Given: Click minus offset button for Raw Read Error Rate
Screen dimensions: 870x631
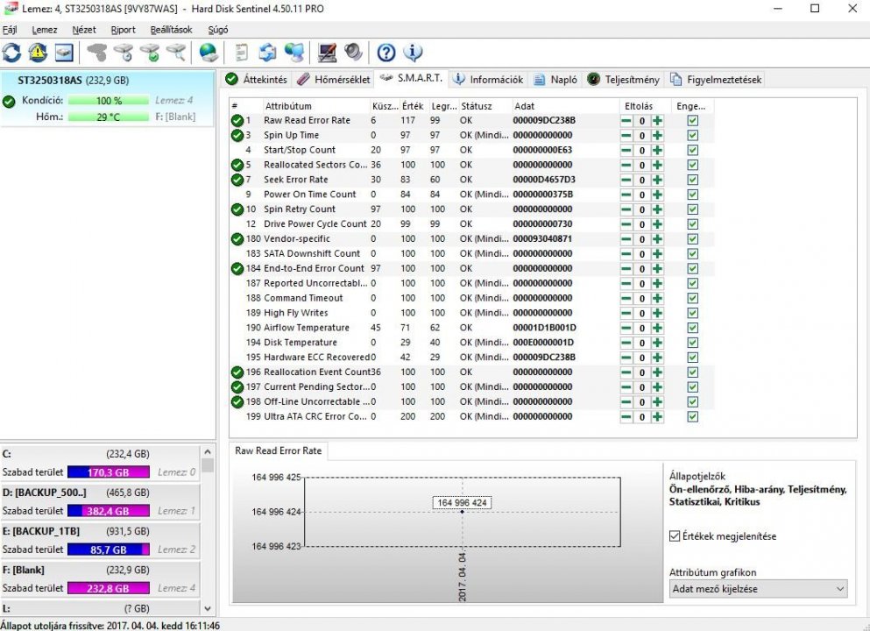Looking at the screenshot, I should 626,120.
